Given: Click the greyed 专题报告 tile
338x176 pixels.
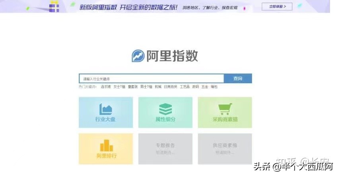Looking at the screenshot, I should point(165,149).
